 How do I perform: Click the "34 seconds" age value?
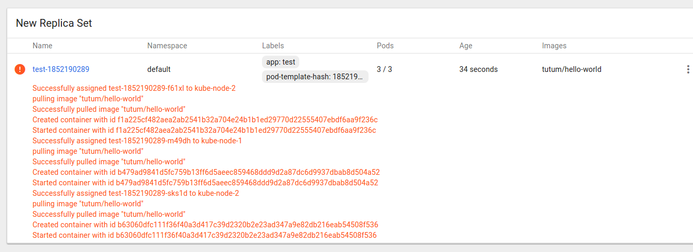click(x=478, y=69)
